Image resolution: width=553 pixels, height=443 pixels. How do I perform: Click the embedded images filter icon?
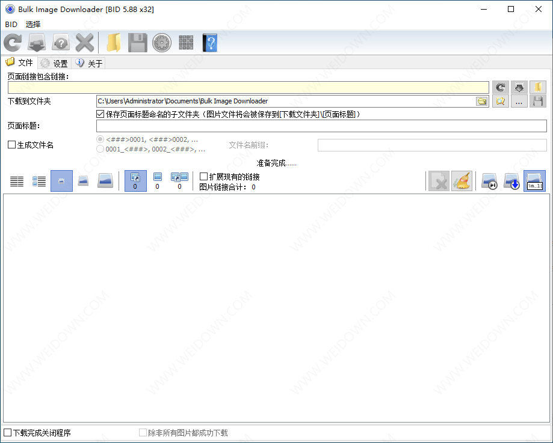coord(157,181)
